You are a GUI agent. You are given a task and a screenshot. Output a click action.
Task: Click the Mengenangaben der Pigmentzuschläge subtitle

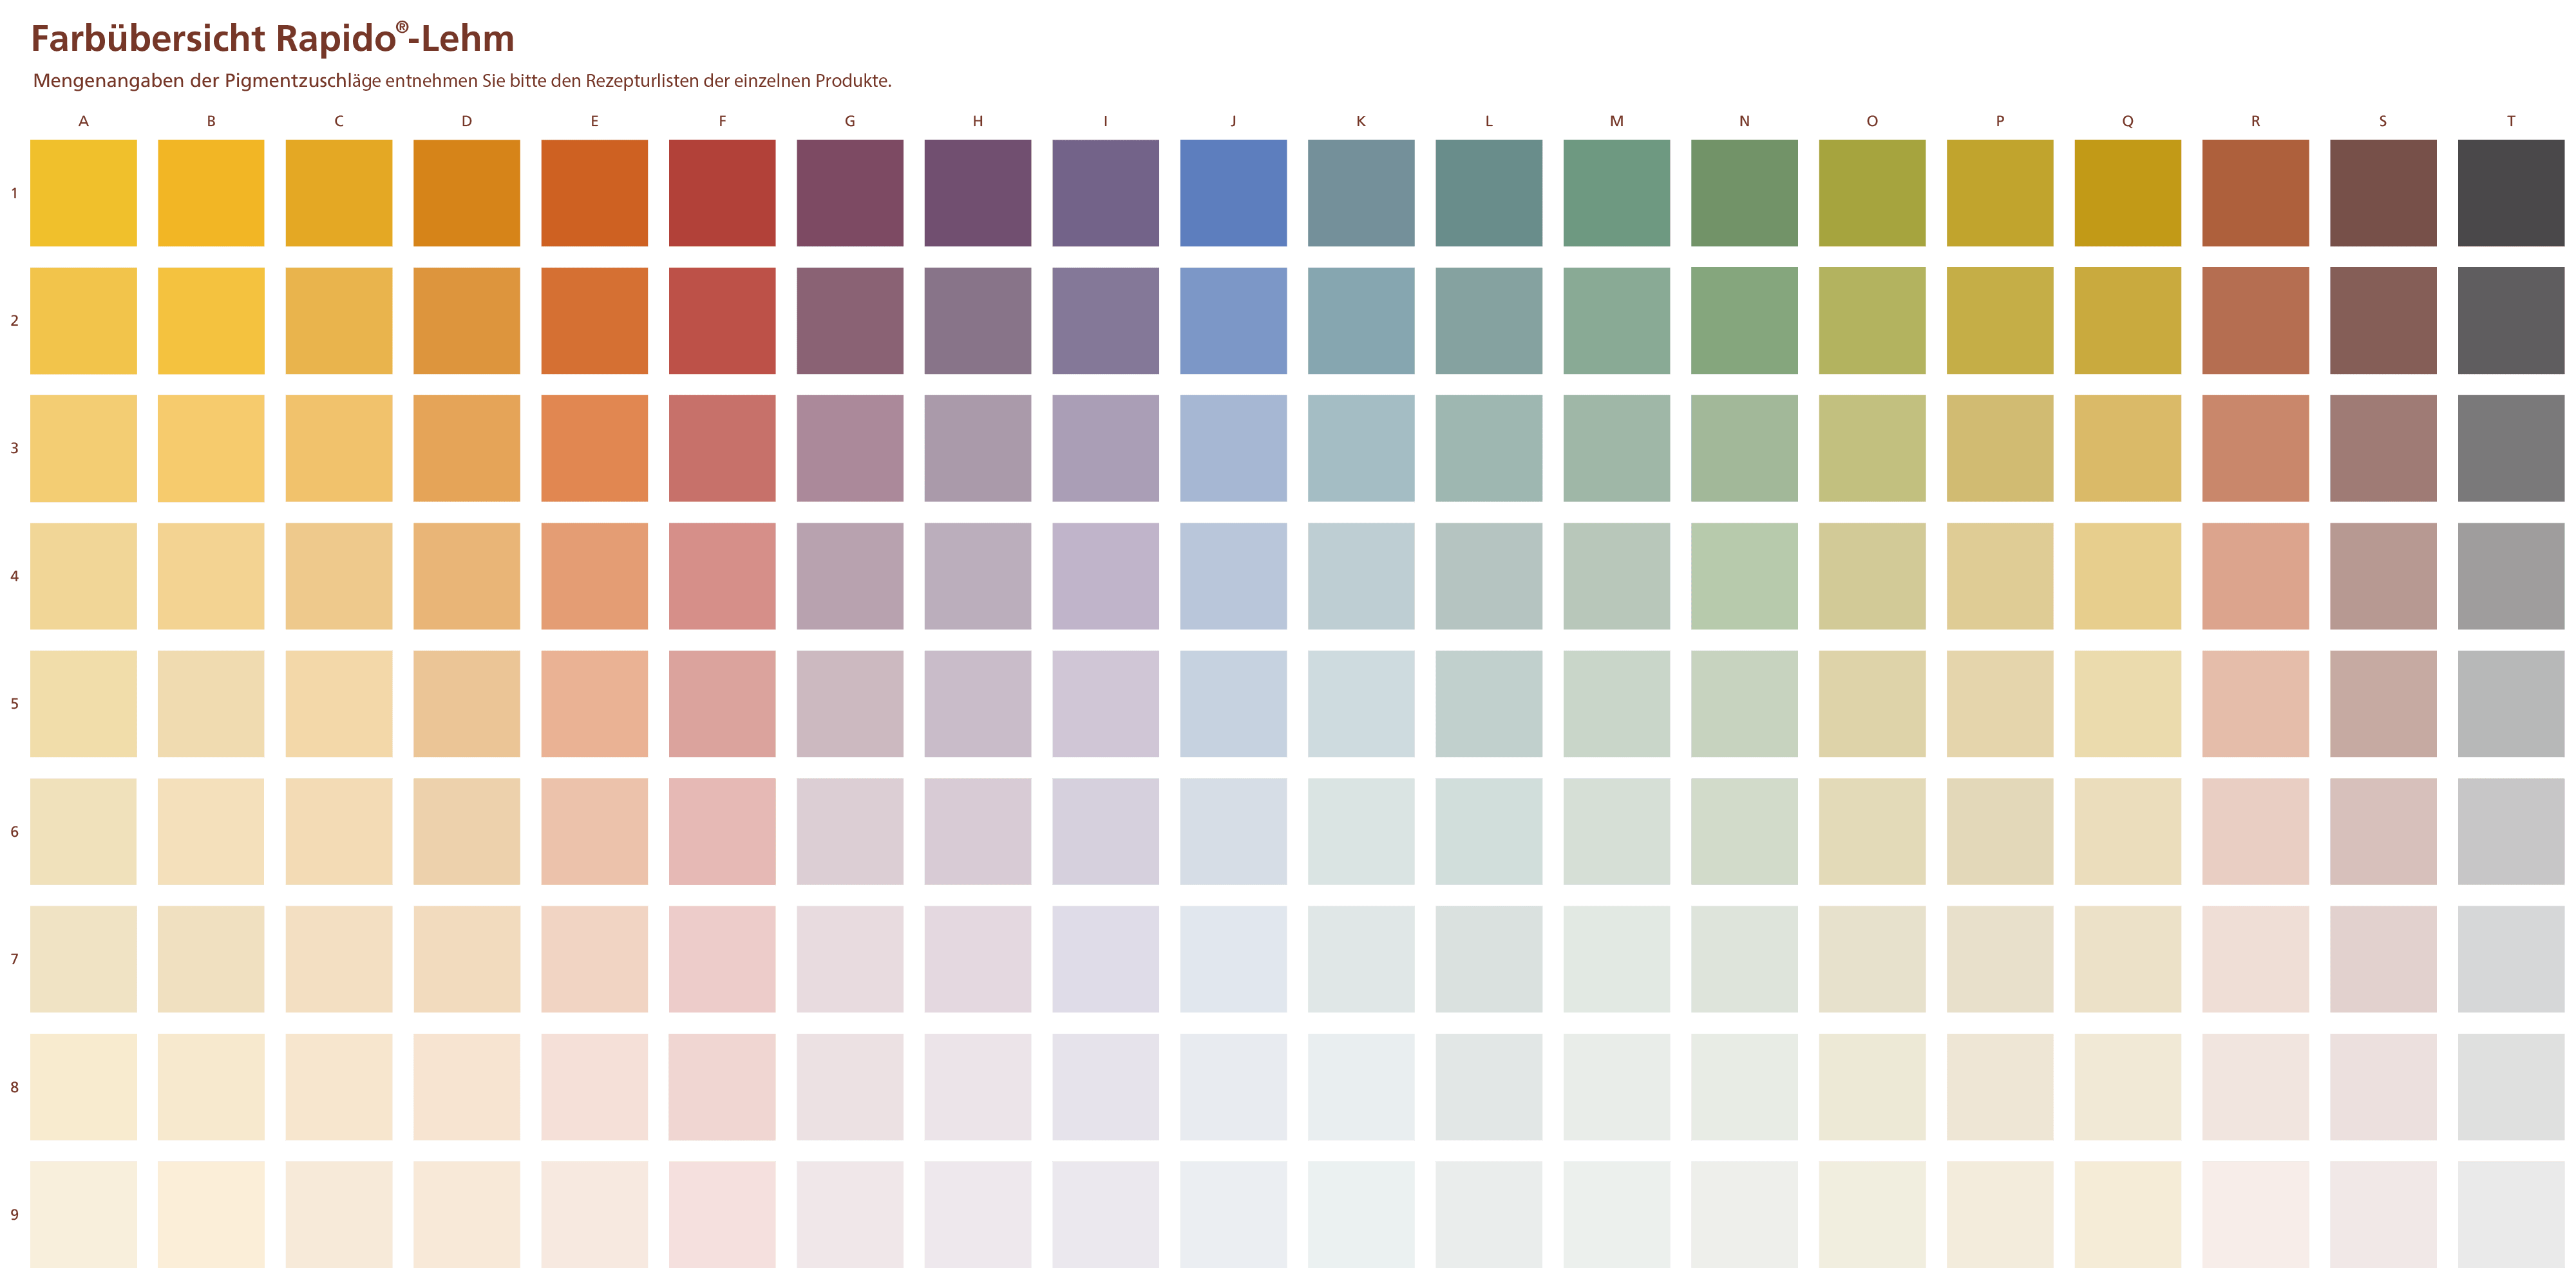click(x=462, y=81)
